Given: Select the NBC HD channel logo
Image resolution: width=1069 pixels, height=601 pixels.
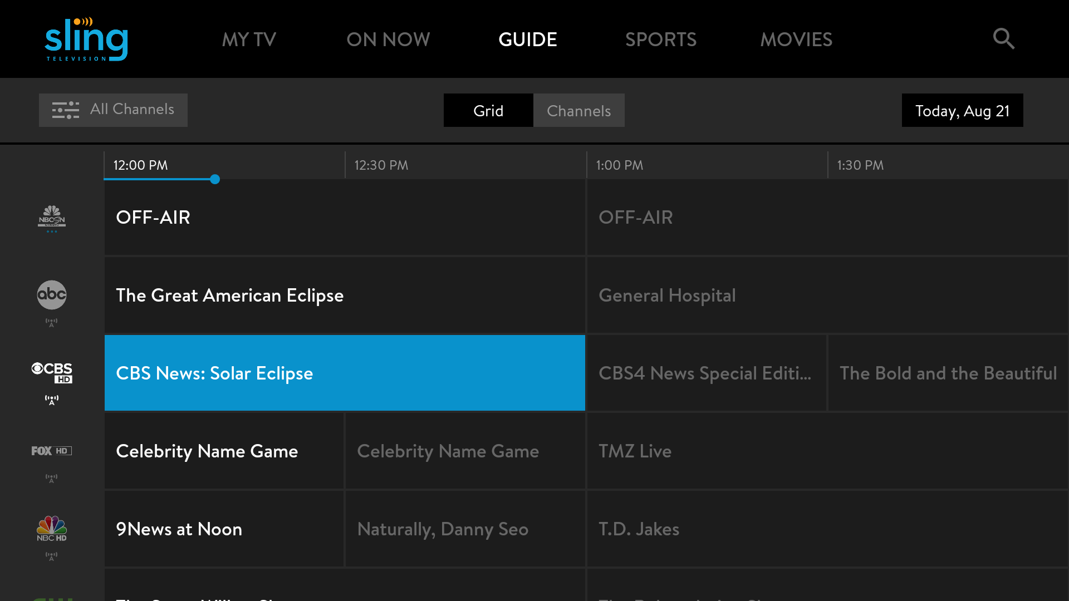Looking at the screenshot, I should [52, 529].
